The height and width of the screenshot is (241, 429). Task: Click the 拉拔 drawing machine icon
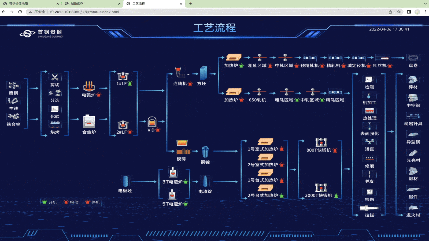[x=369, y=208]
